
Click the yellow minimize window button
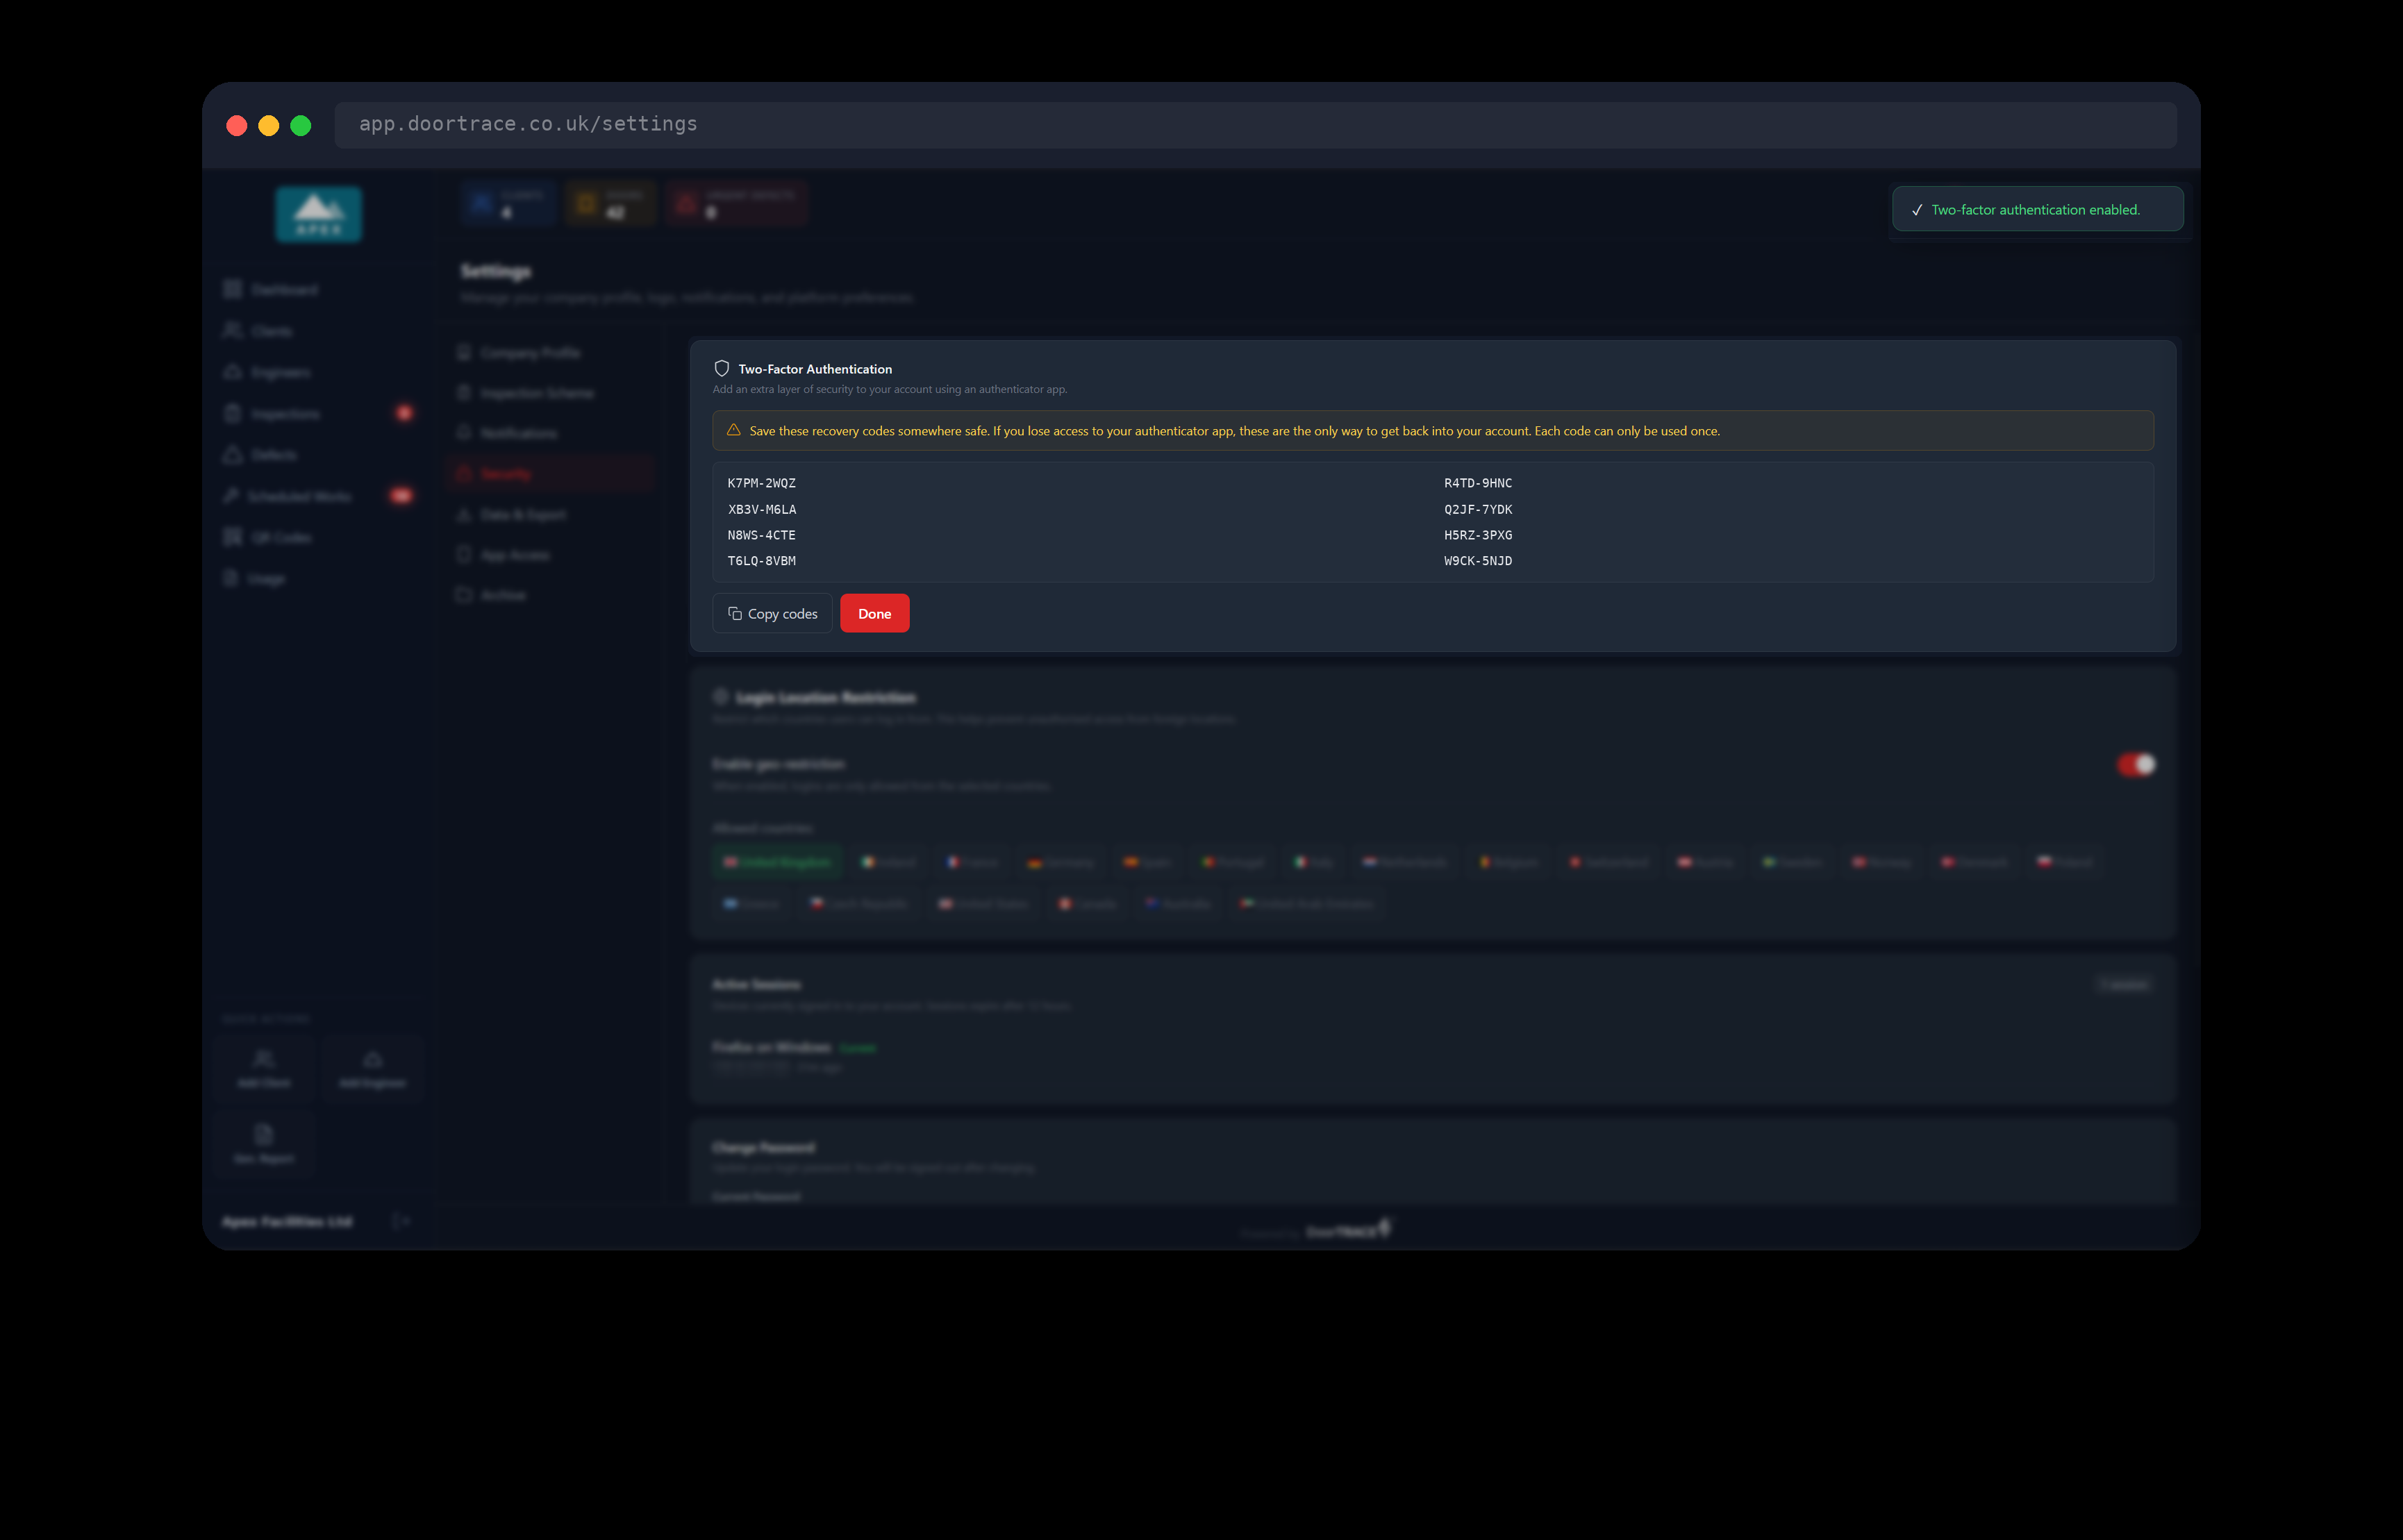(x=269, y=125)
